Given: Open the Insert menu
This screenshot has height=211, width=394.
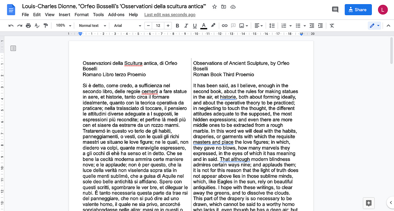Looking at the screenshot, I should [x=64, y=15].
